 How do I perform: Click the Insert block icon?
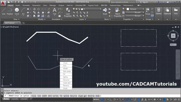coord(105,11)
